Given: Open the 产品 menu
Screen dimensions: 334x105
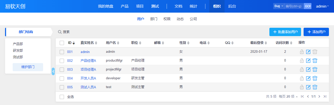Looking at the screenshot, I should (x=125, y=6).
